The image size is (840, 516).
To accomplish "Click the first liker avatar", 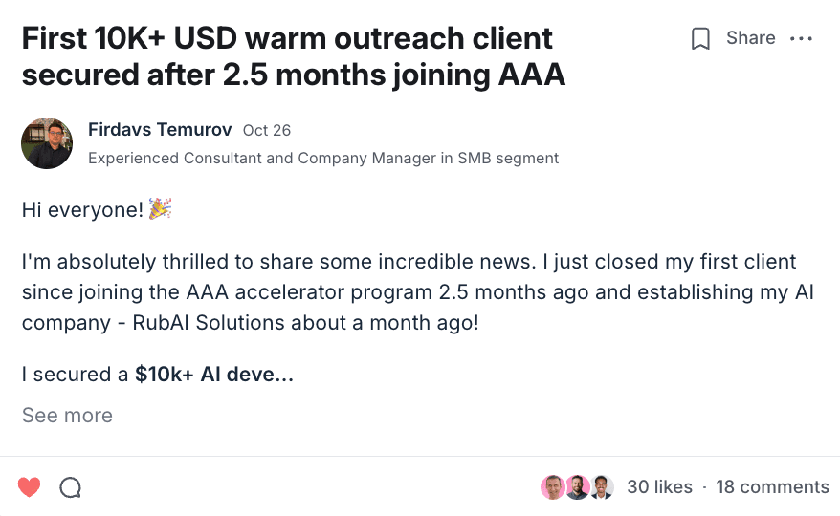I will pos(553,487).
